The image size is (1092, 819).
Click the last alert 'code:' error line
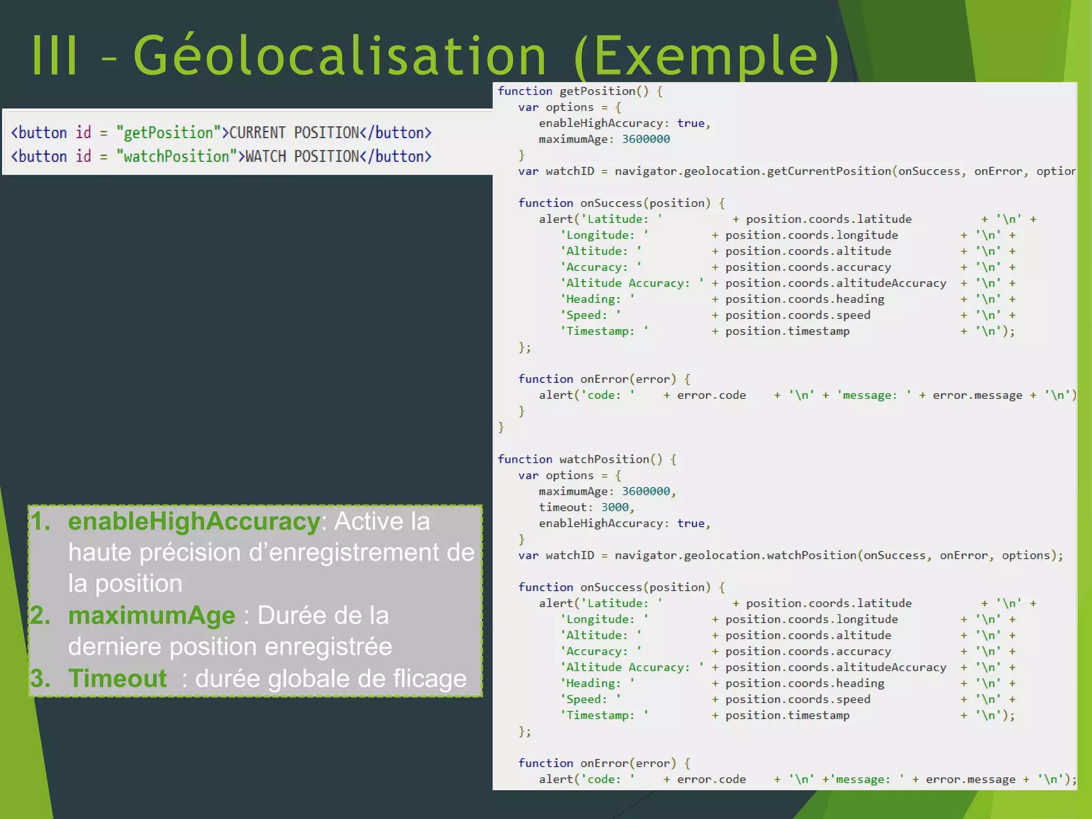pyautogui.click(x=807, y=779)
